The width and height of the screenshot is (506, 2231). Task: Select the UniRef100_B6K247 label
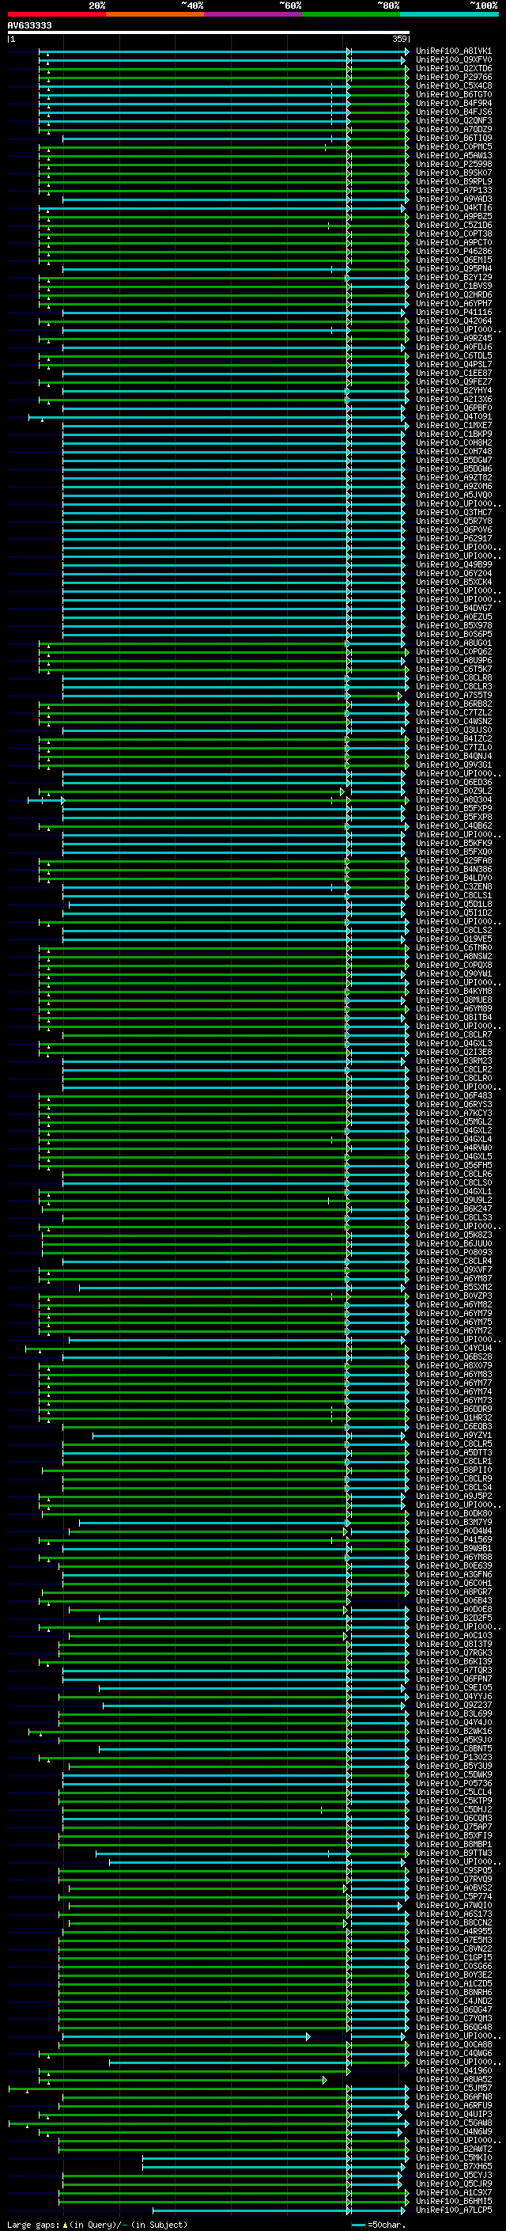pos(453,1209)
